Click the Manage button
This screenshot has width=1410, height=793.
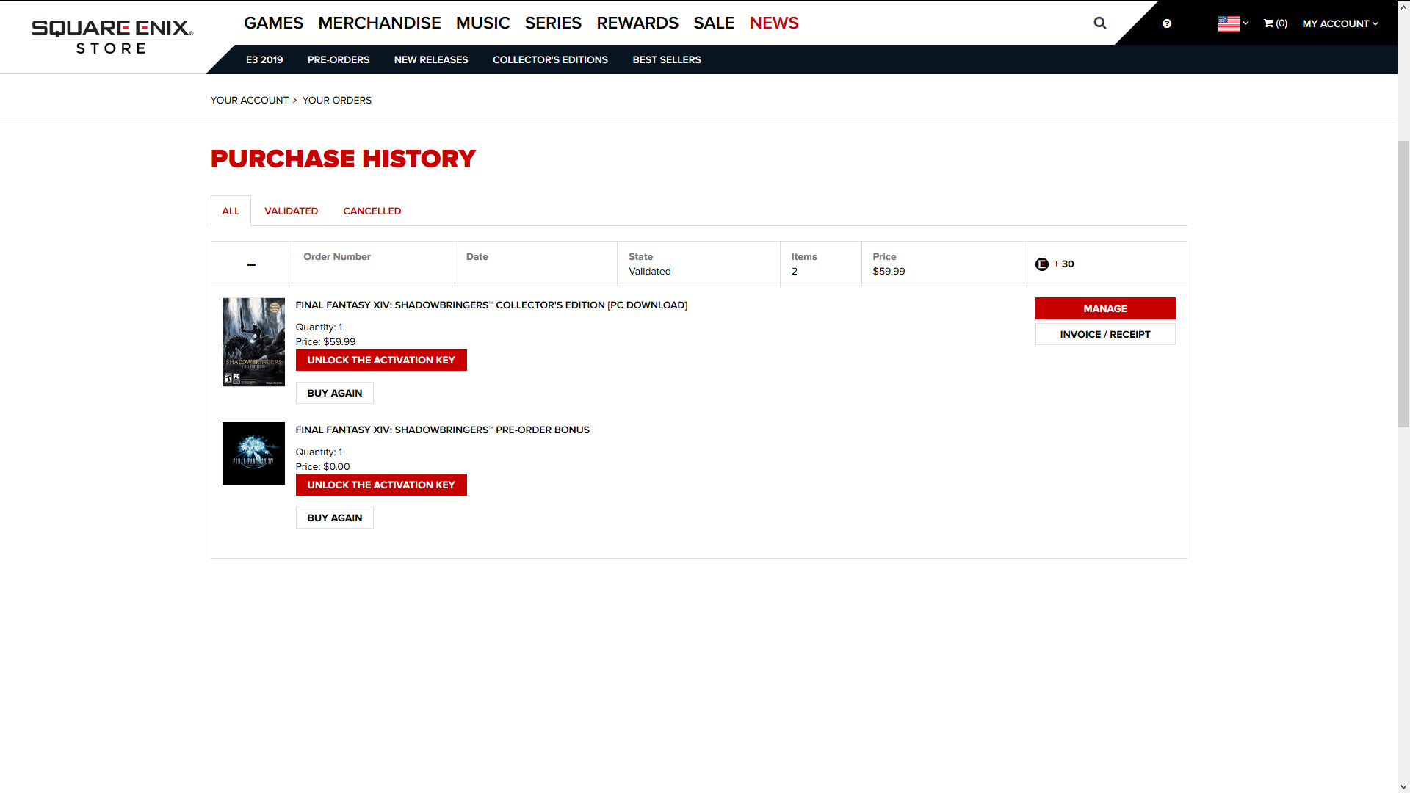coord(1105,308)
